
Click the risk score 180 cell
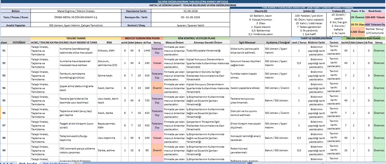click(147, 88)
